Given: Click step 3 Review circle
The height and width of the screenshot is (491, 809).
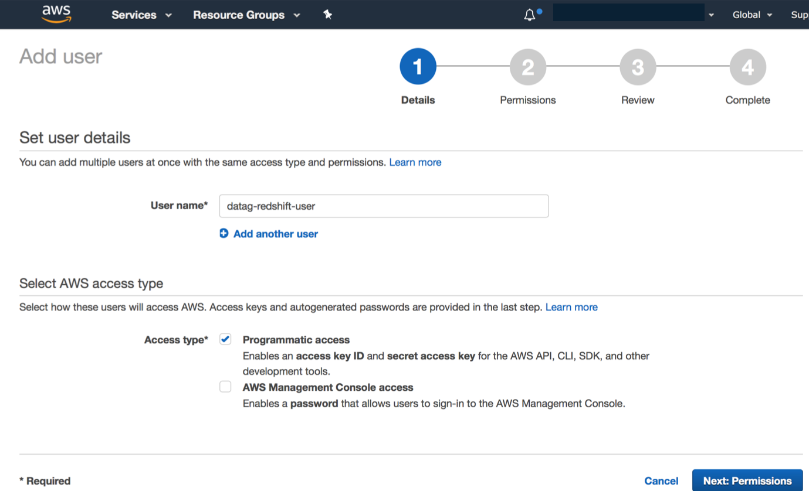Looking at the screenshot, I should [x=638, y=67].
